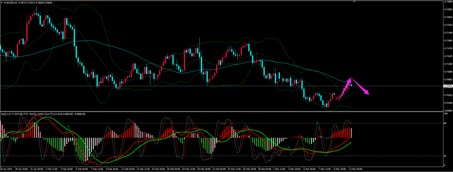Click price scale value 0.72190

coord(448,33)
